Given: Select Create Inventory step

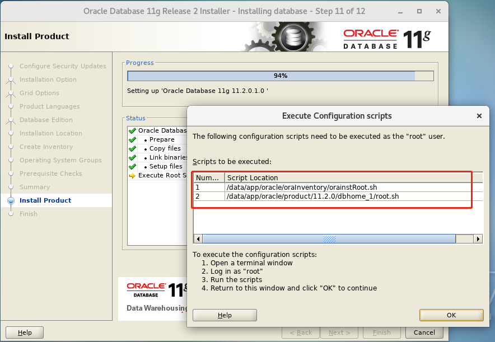Looking at the screenshot, I should tap(46, 147).
